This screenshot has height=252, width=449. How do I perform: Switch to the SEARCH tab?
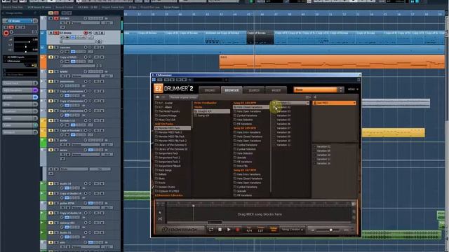(x=254, y=90)
